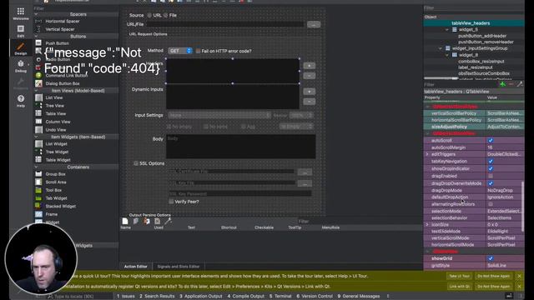
Task: Click red minus remove dynamic property icon
Action: (511, 84)
